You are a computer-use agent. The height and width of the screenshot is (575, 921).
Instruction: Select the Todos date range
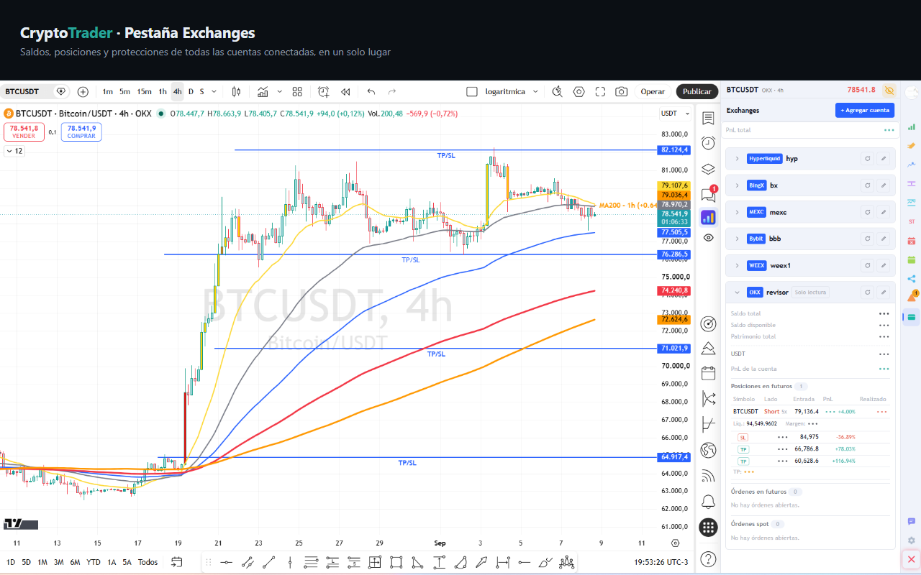(x=148, y=562)
